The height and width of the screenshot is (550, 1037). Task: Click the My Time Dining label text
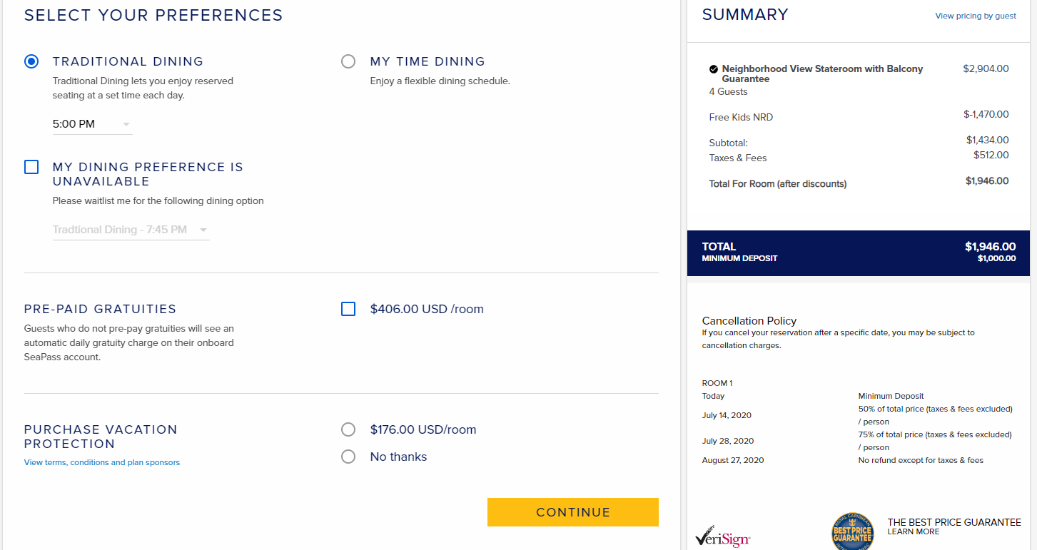tap(428, 61)
